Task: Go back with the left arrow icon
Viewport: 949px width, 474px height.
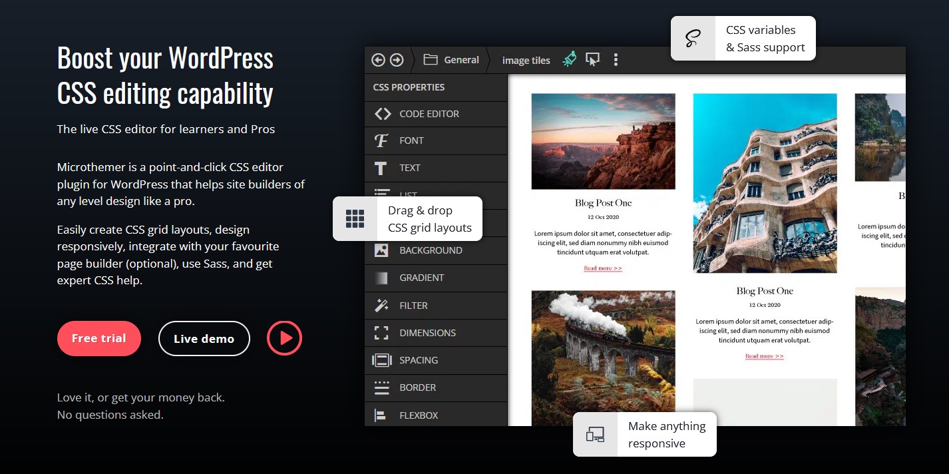Action: coord(378,60)
